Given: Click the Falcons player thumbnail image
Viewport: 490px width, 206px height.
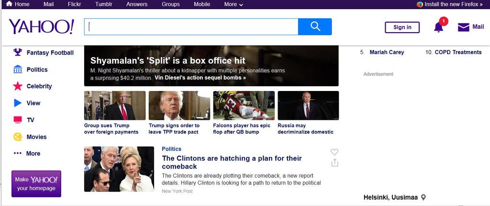Looking at the screenshot, I should coord(244,105).
